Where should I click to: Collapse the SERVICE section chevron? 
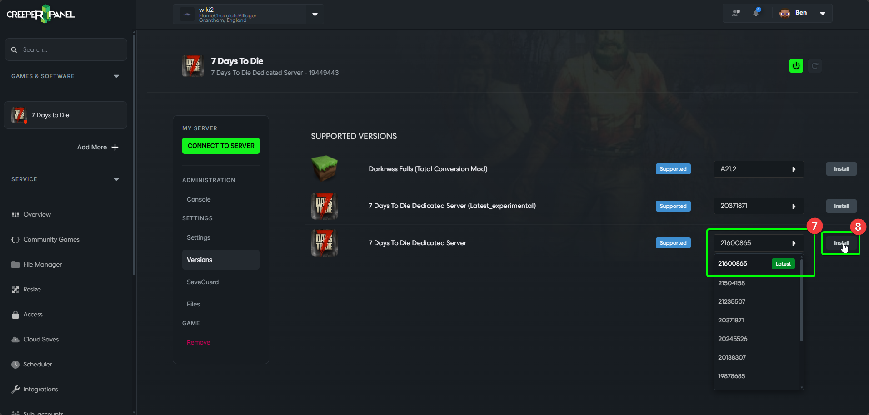point(116,179)
